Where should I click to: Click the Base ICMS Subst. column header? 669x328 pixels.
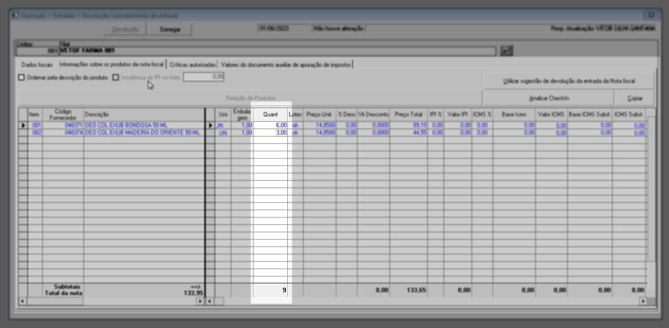click(590, 114)
